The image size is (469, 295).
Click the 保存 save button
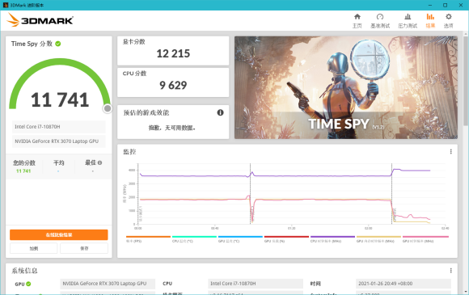tap(84, 248)
